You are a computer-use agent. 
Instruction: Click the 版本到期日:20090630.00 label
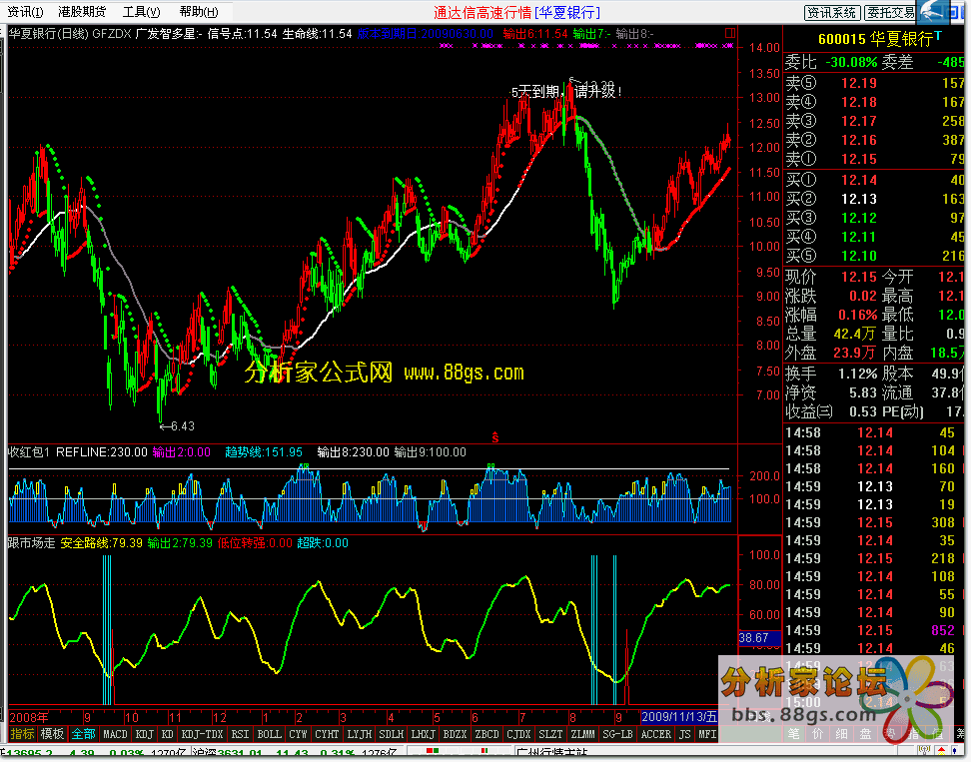point(426,34)
